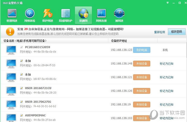The height and width of the screenshot is (122, 187).
Task: Open the 网络体检 tool
Action: tap(30, 15)
